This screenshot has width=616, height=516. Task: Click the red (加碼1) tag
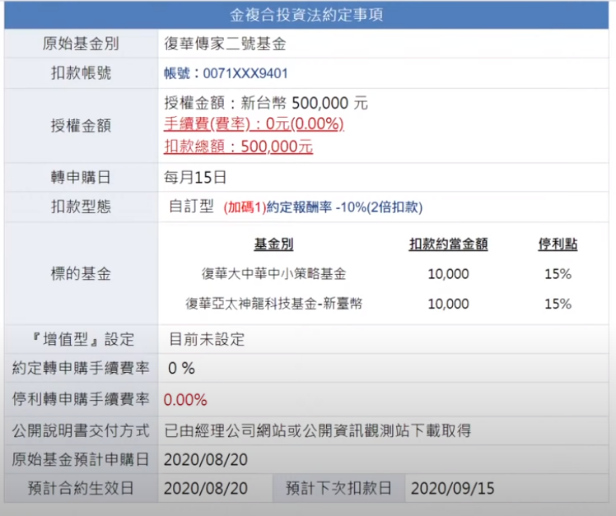[x=245, y=207]
